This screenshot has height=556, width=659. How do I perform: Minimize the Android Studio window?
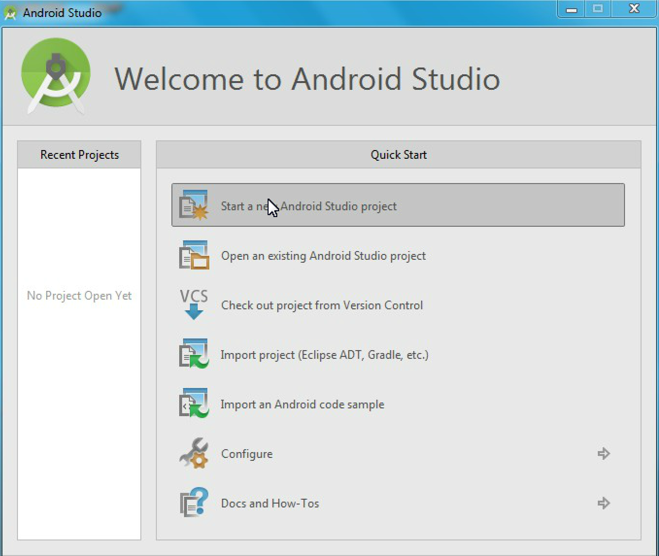pyautogui.click(x=572, y=9)
